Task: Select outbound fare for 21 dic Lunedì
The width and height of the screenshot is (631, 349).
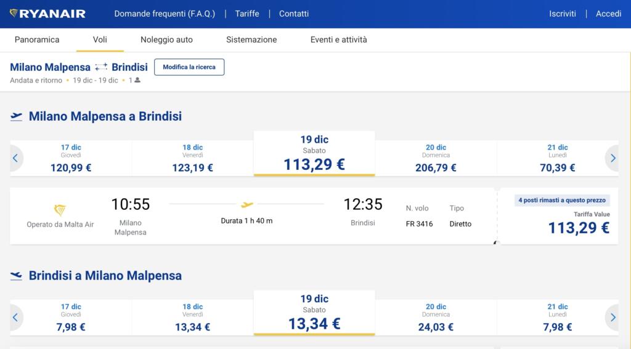Action: pos(557,158)
